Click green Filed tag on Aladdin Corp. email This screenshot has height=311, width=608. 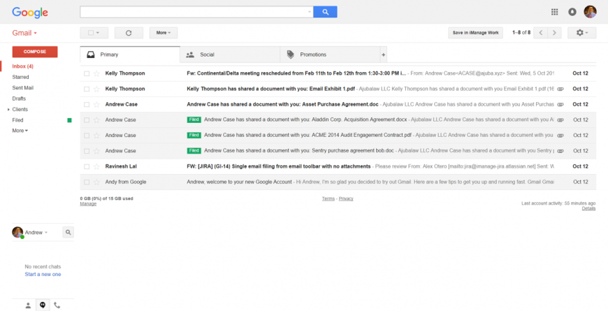(194, 120)
